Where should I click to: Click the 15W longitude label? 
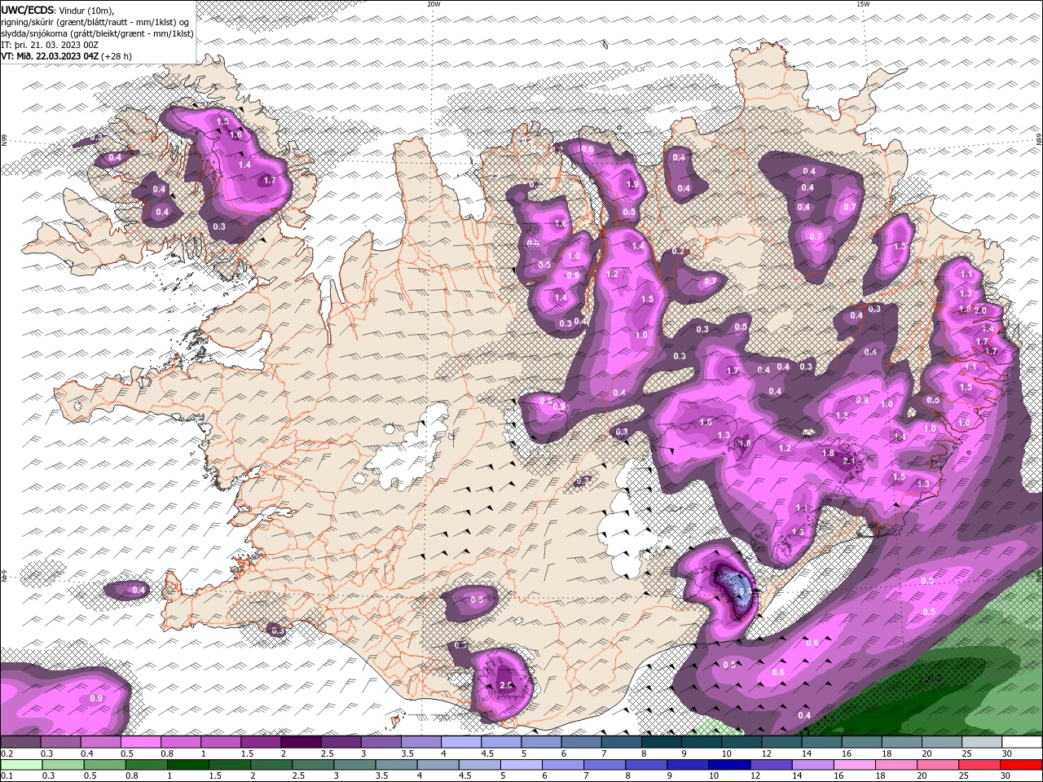coord(863,4)
